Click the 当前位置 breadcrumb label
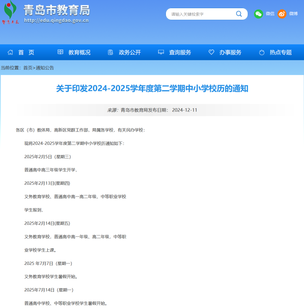This screenshot has height=308, width=304. pos(11,68)
